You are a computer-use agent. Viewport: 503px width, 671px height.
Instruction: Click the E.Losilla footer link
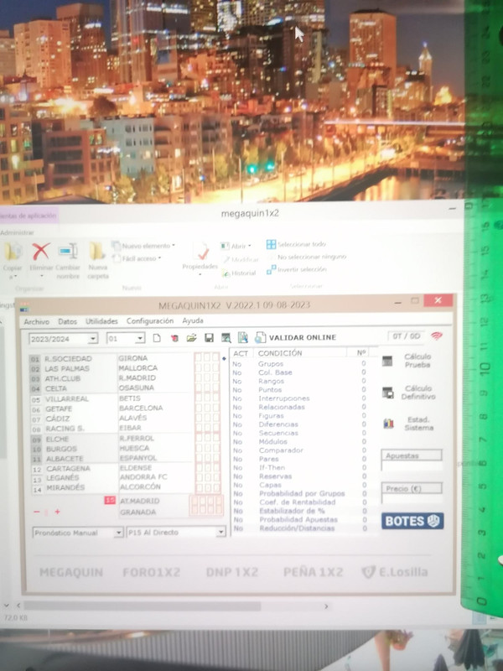(395, 572)
